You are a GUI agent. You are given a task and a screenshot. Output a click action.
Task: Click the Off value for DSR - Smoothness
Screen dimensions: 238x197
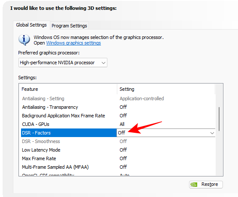(123, 141)
